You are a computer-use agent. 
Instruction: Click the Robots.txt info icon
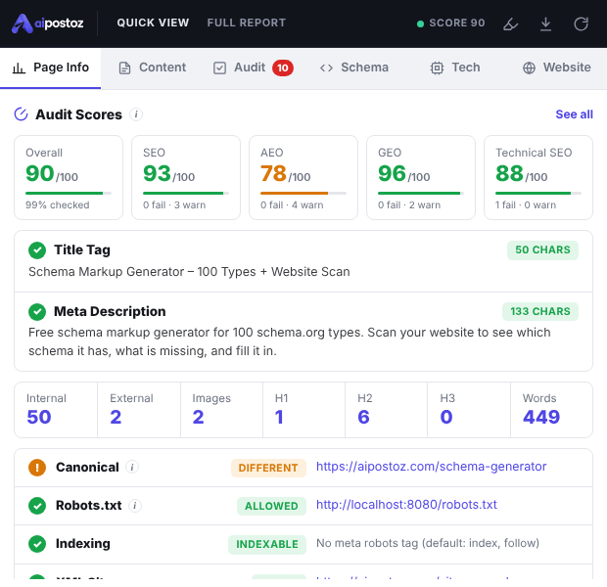click(135, 506)
